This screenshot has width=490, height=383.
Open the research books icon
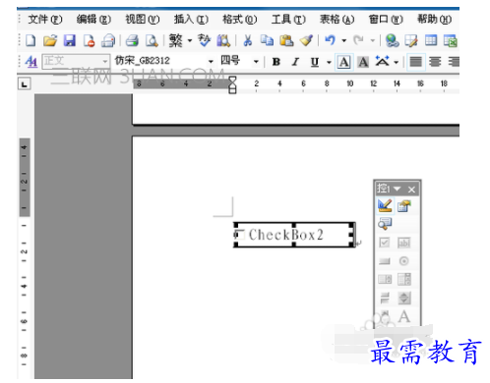(223, 40)
